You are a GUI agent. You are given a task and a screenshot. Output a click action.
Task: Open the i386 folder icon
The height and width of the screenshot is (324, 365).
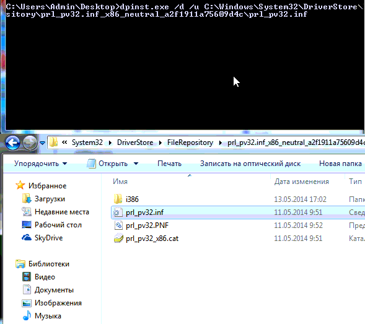click(x=118, y=199)
